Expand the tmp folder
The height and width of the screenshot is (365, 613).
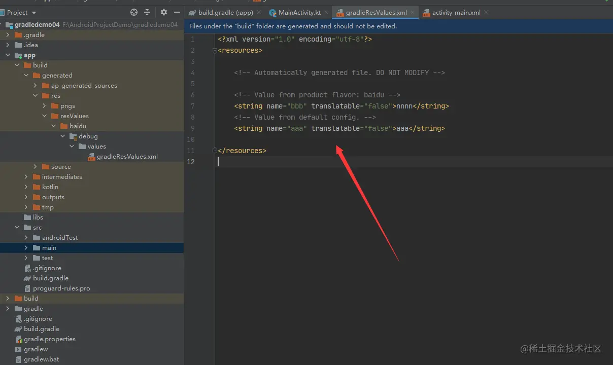(26, 207)
